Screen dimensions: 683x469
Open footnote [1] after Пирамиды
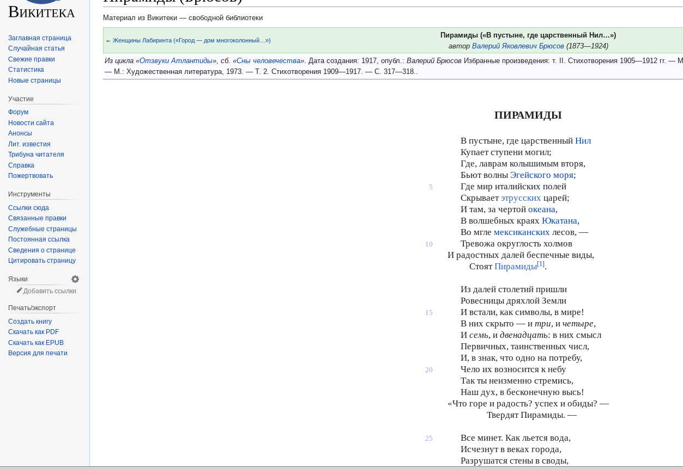pos(541,264)
